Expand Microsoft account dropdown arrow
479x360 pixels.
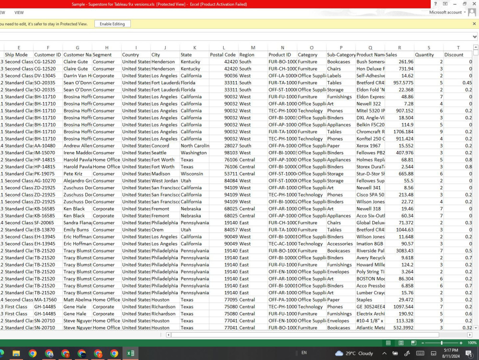pos(465,12)
